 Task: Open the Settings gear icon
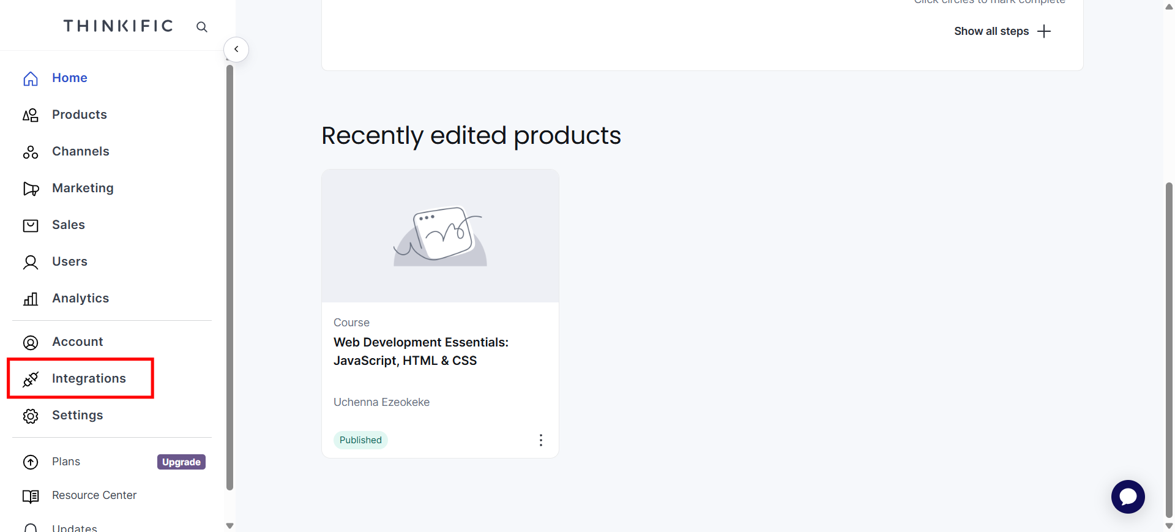pos(31,416)
